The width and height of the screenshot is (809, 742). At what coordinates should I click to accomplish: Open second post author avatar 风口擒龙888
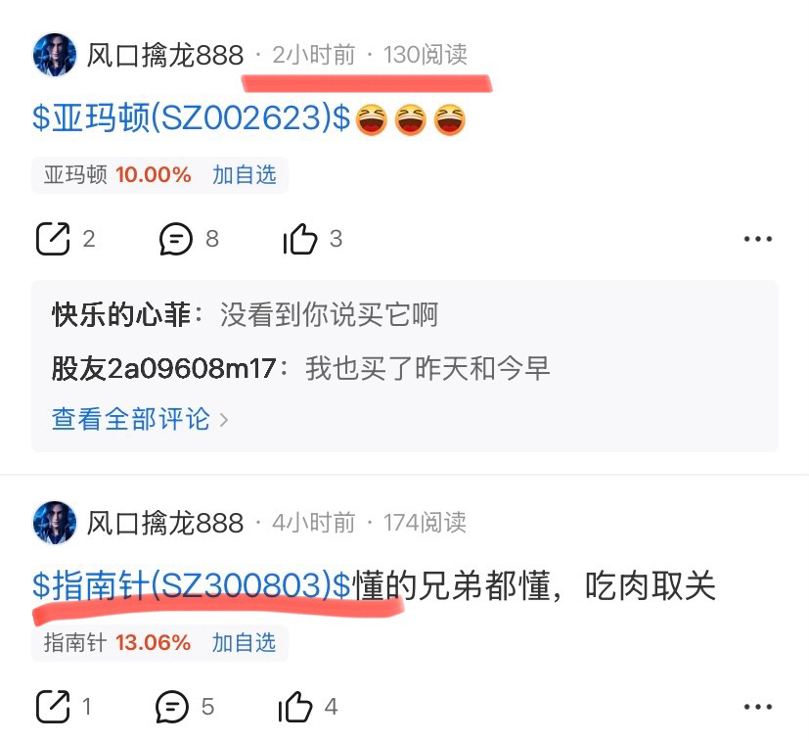tap(55, 523)
